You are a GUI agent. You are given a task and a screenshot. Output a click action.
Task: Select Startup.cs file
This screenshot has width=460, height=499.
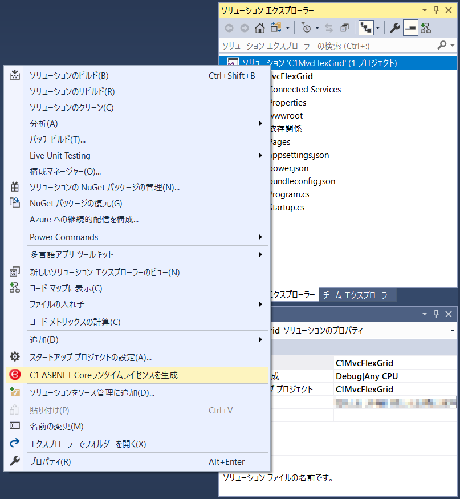[x=287, y=208]
